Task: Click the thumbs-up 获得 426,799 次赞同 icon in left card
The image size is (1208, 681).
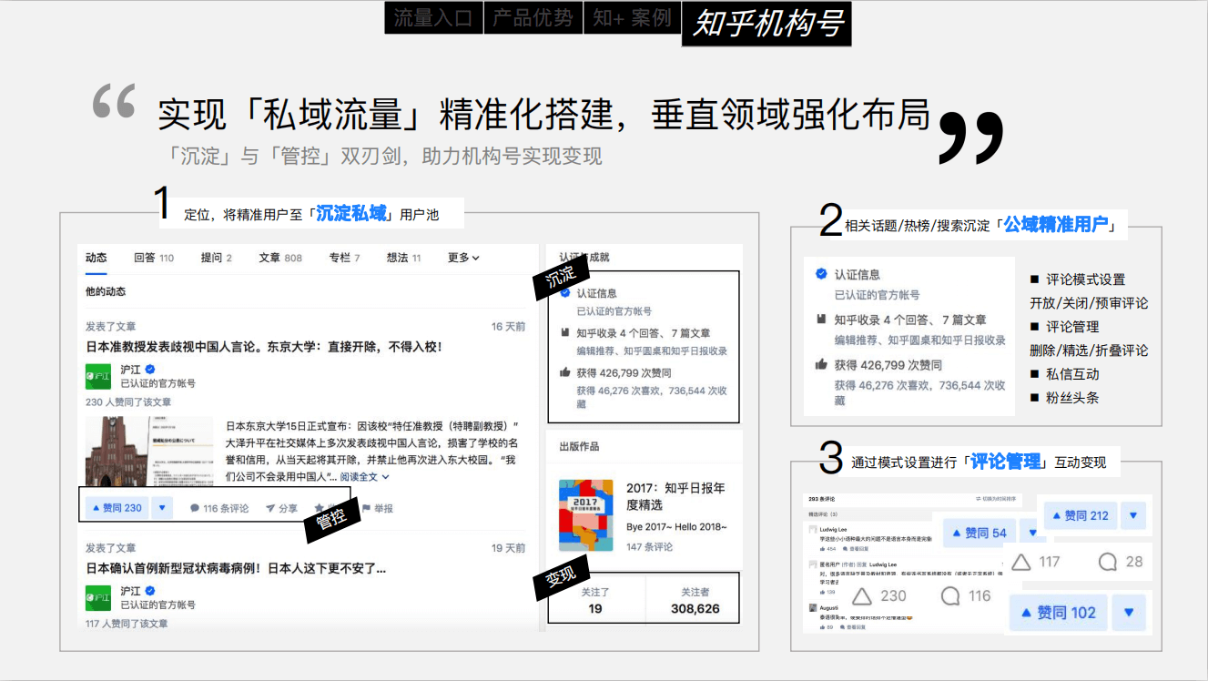Action: [566, 373]
